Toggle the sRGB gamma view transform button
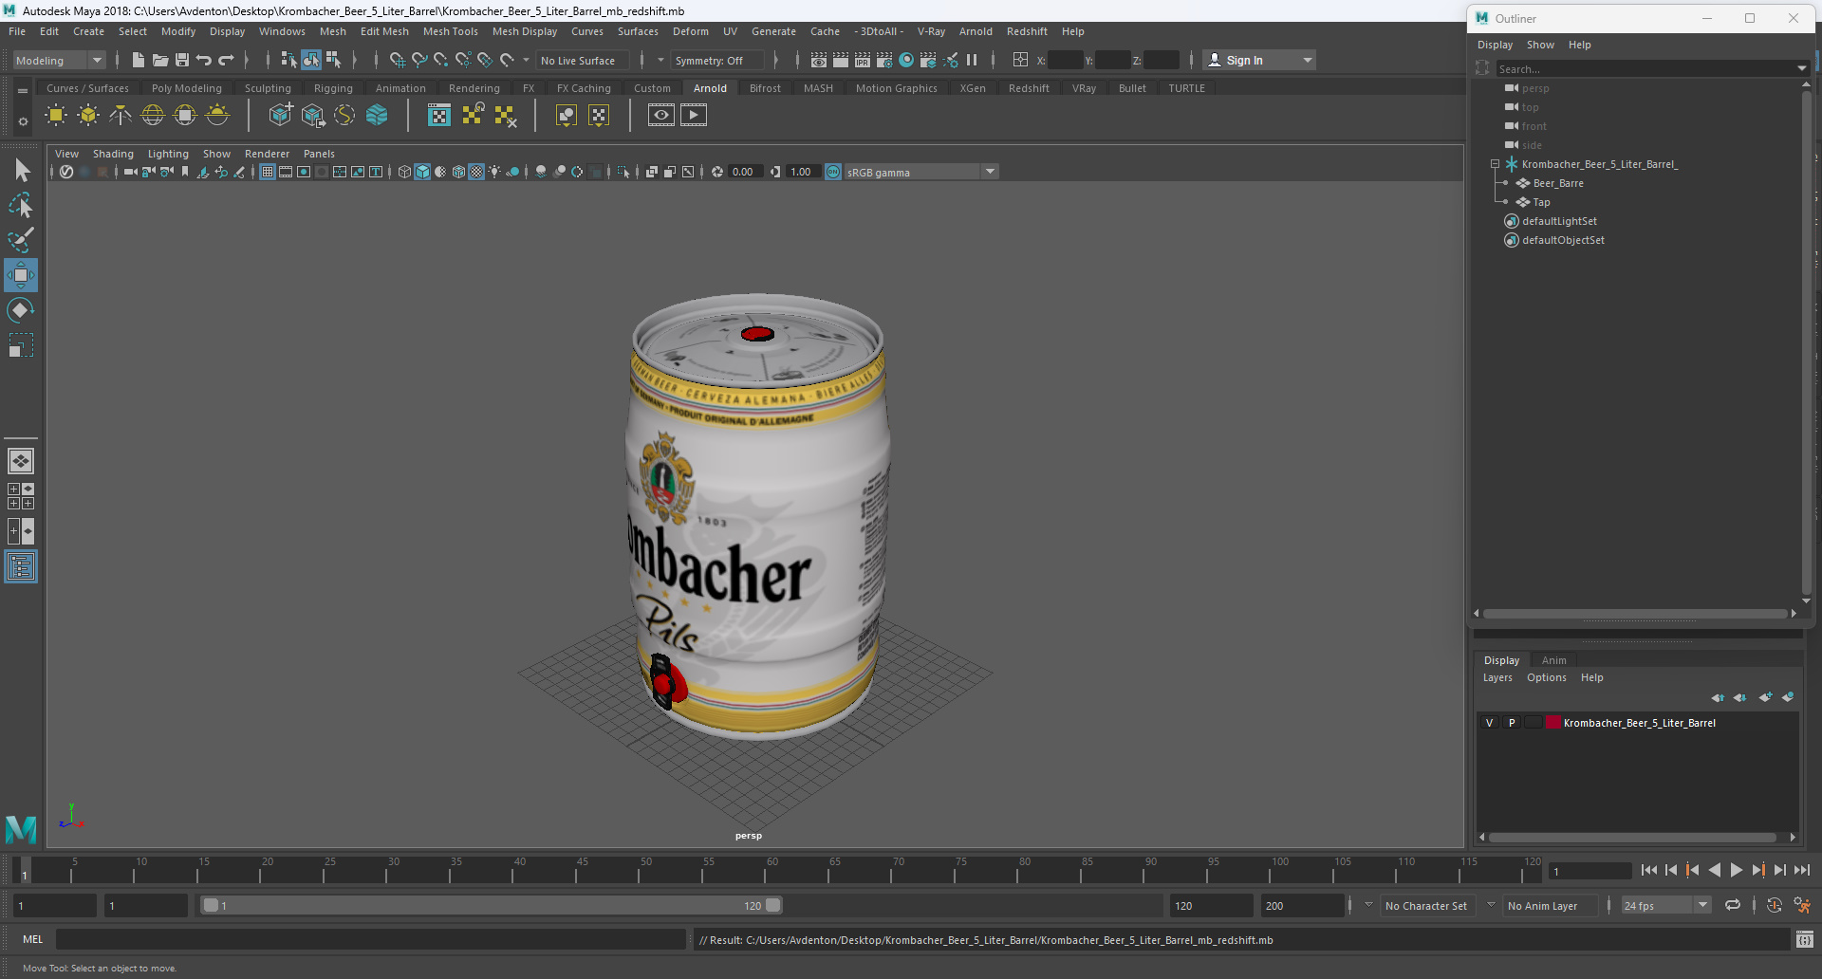Screen dimensions: 1822x979 pos(833,172)
